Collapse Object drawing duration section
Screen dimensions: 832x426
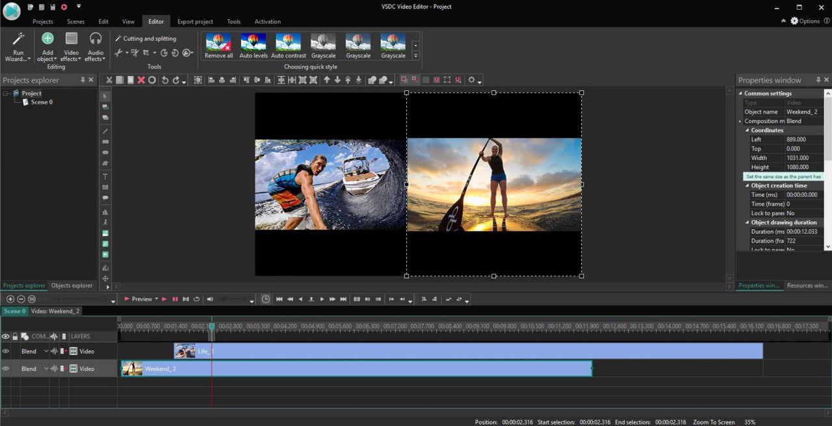747,222
